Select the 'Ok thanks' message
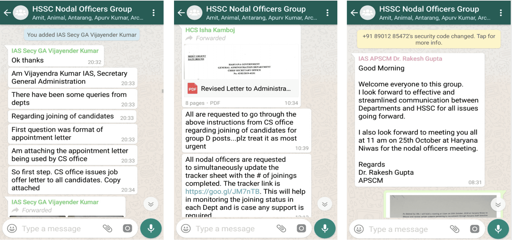The width and height of the screenshot is (512, 240). [56, 56]
